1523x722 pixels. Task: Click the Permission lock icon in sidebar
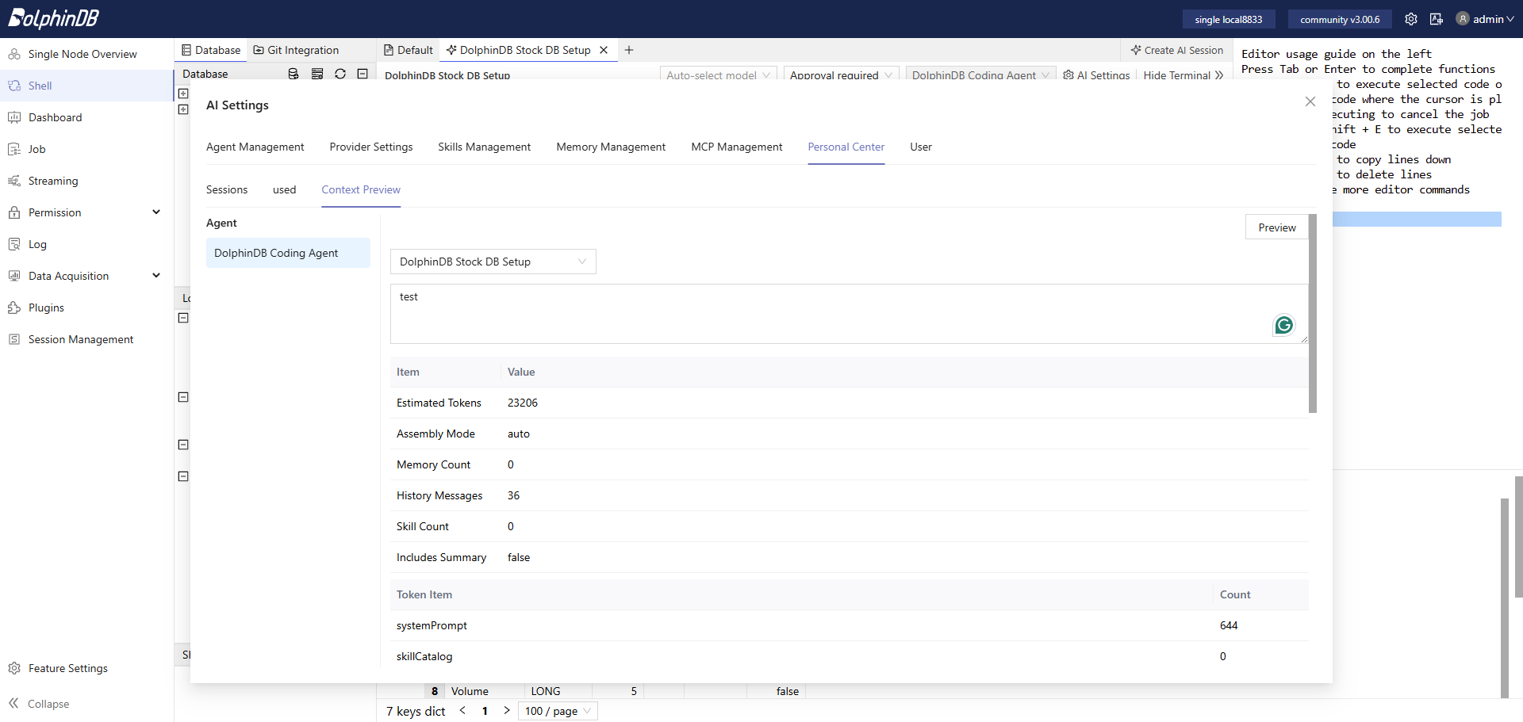click(14, 212)
